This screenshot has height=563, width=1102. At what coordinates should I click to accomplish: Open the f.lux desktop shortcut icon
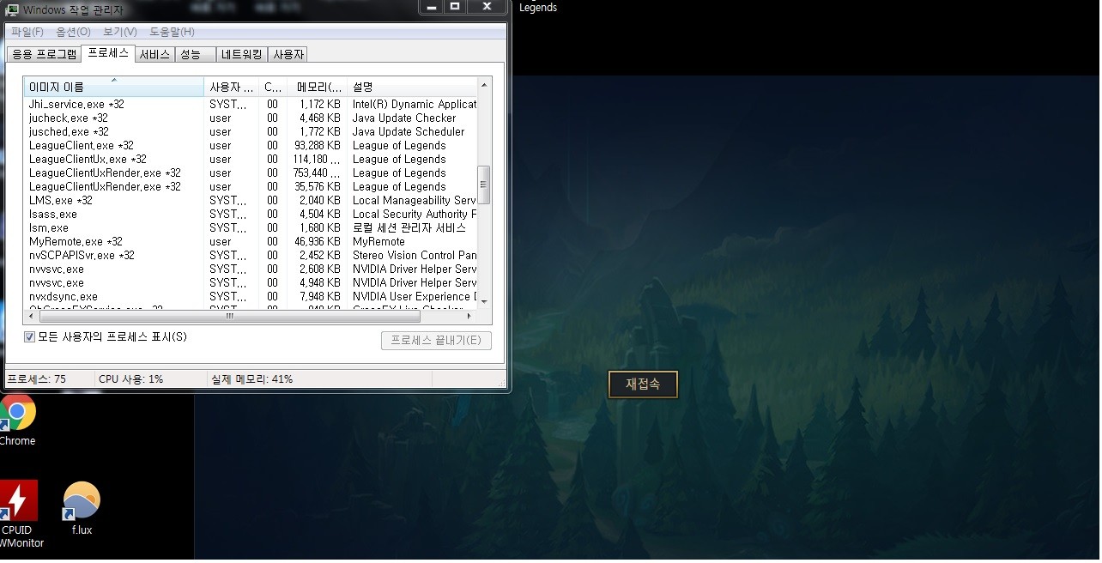click(82, 501)
